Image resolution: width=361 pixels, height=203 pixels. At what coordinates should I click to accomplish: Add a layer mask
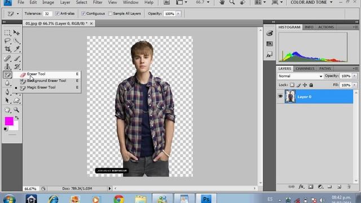(x=311, y=187)
